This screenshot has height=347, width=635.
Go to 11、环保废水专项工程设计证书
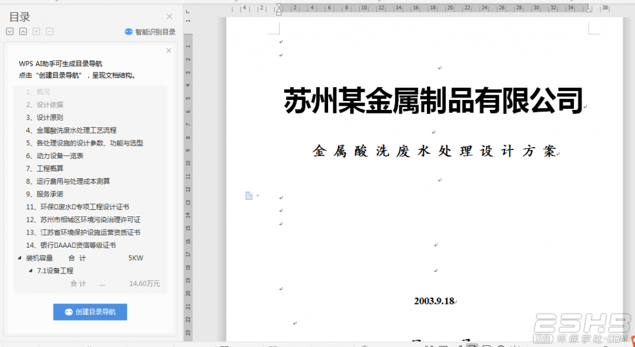click(x=78, y=207)
